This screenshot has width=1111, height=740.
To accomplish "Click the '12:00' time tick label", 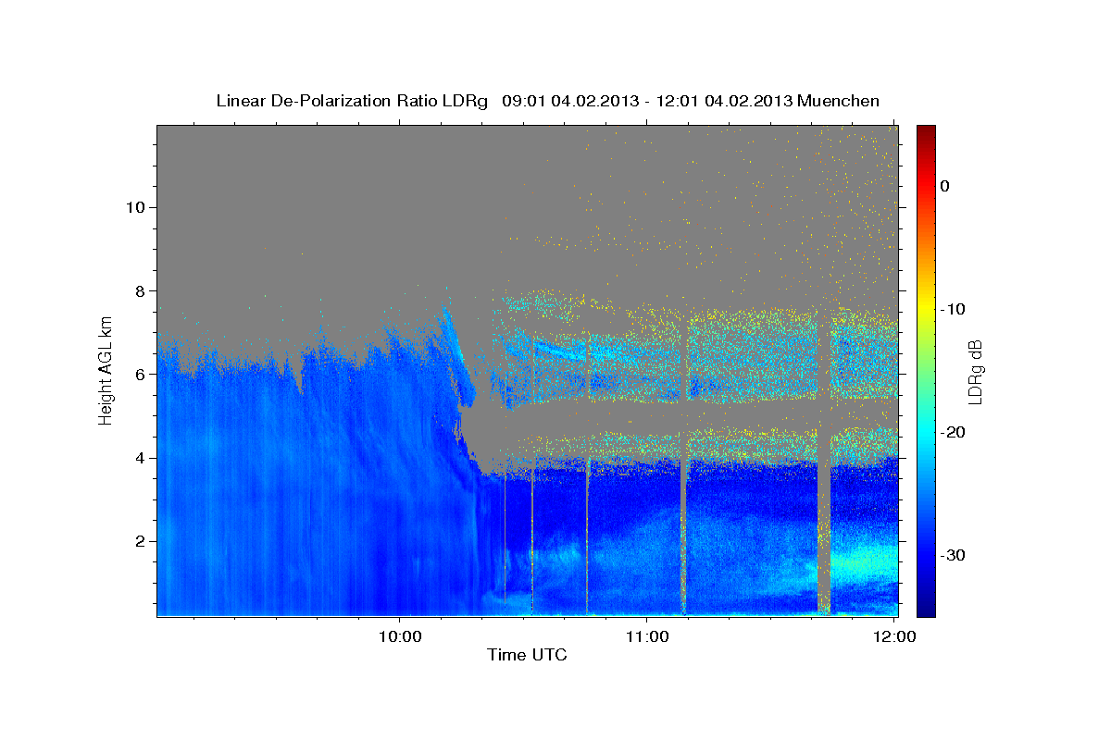I will 894,636.
